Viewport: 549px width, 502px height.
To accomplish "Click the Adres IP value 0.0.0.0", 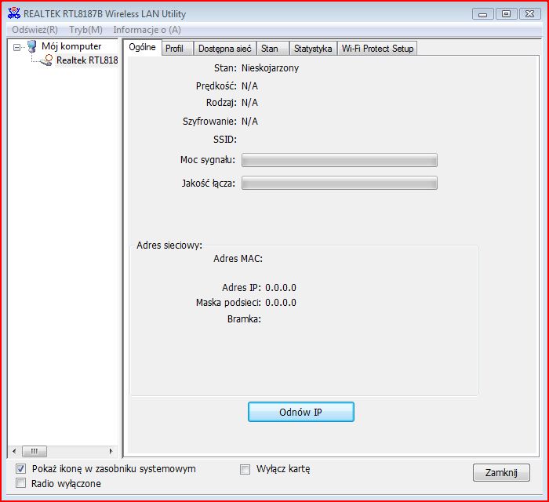I will [281, 288].
